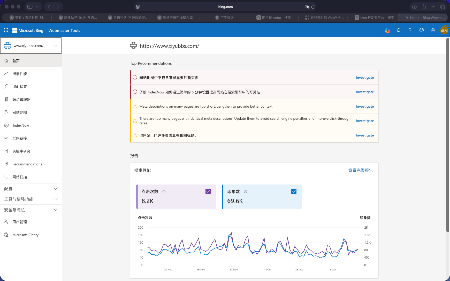Switch to the 百度统计 browser tab

(x=224, y=18)
